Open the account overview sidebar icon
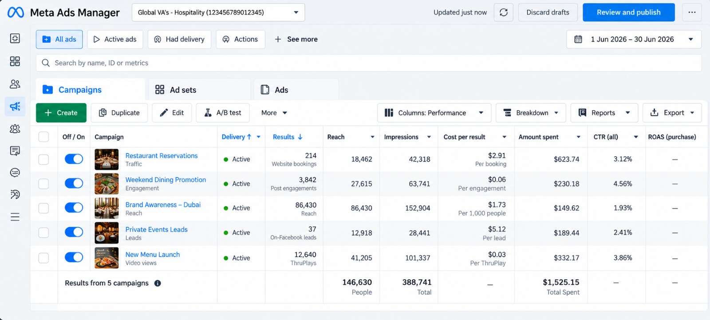 click(15, 38)
